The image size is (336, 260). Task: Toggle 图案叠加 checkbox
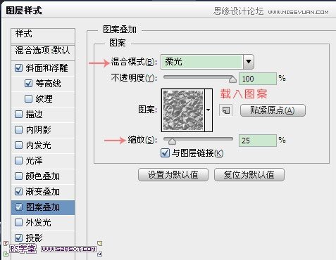tap(18, 207)
